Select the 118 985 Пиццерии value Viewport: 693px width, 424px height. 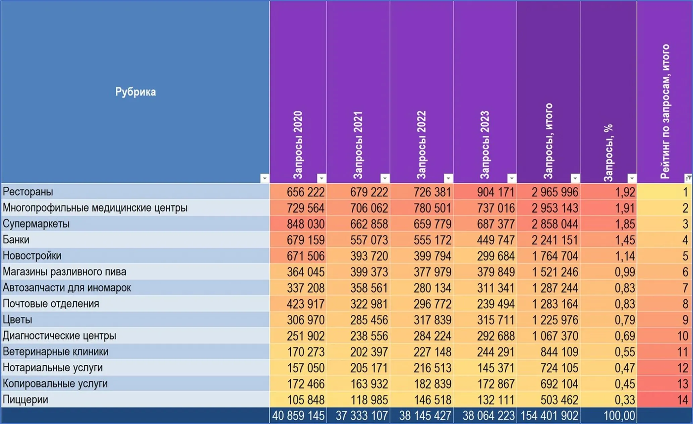coord(369,400)
